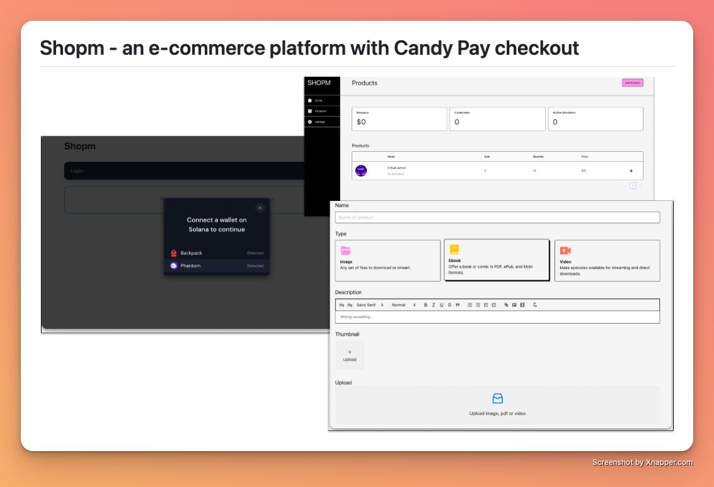This screenshot has width=714, height=487.
Task: Insert an image in description editor
Action: pos(514,305)
